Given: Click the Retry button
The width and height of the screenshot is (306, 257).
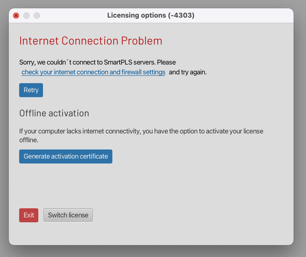Looking at the screenshot, I should click(31, 90).
